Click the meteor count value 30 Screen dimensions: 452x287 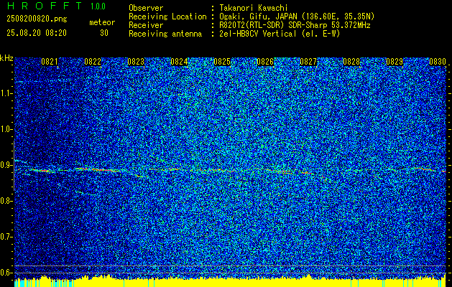click(104, 33)
